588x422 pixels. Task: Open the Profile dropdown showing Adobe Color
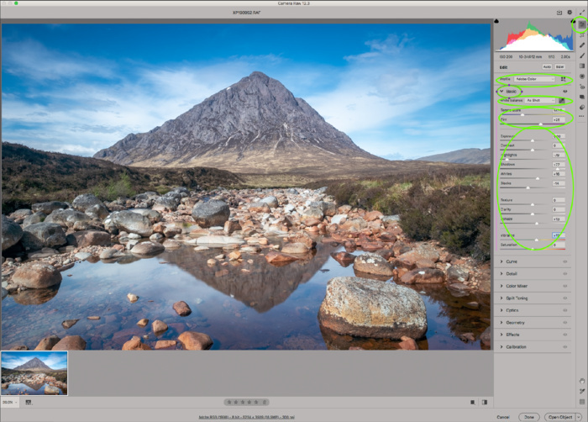[535, 78]
